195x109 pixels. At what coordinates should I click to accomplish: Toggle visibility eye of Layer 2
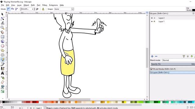coord(152,18)
